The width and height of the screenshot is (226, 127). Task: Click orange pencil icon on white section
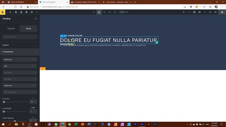pos(41,68)
